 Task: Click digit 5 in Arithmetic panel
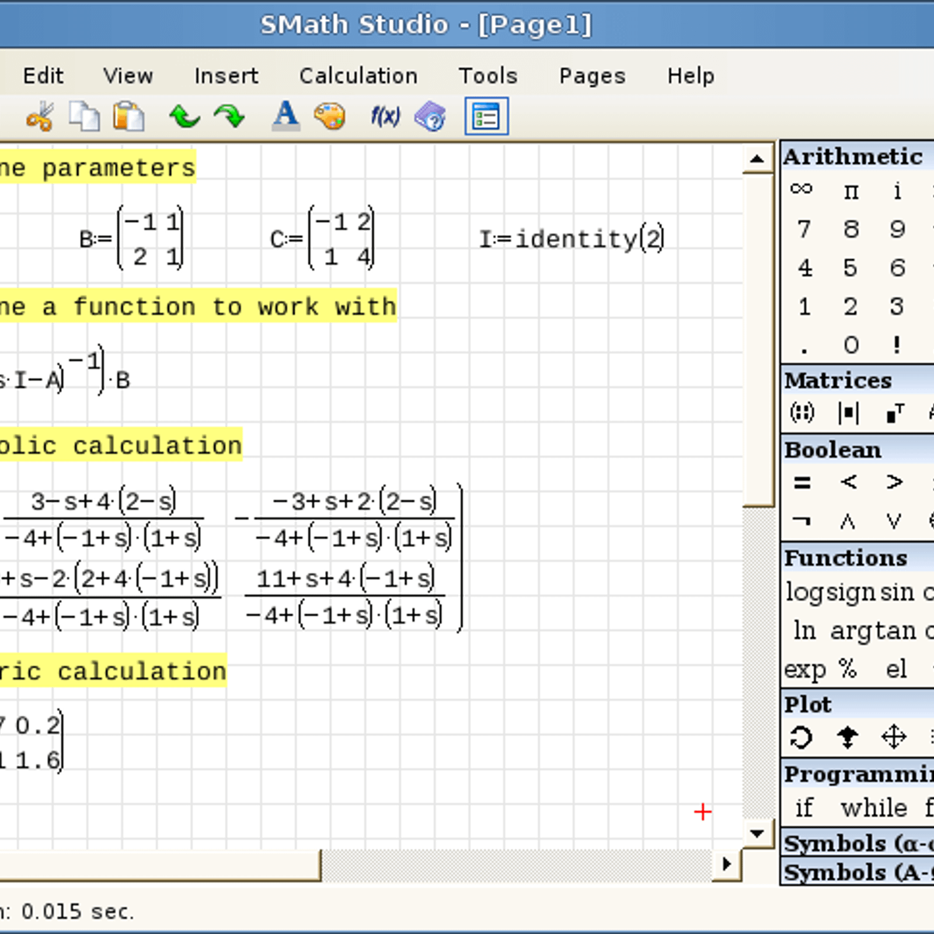pyautogui.click(x=851, y=268)
